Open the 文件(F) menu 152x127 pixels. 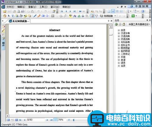10,7
